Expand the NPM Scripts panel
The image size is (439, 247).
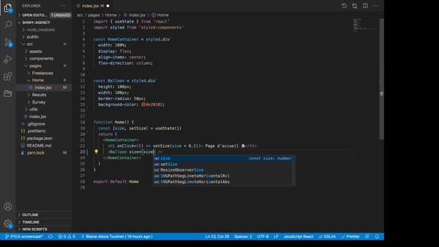point(44,229)
